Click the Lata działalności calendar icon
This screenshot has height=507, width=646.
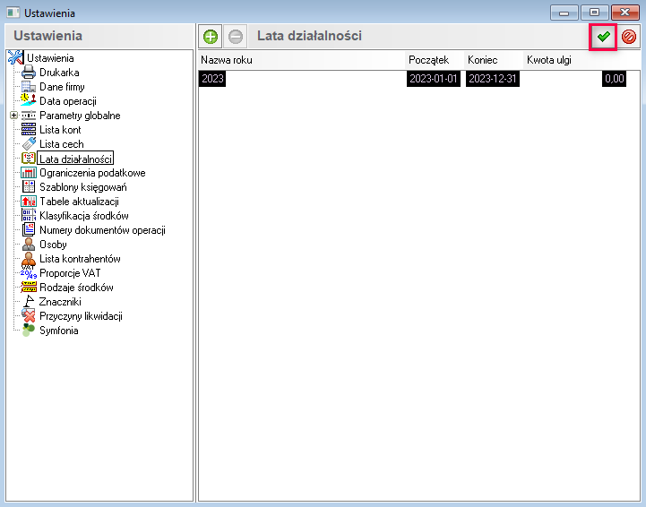29,159
